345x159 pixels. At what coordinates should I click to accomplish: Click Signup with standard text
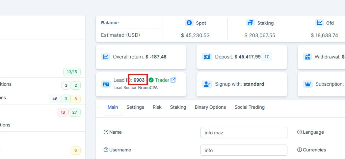pyautogui.click(x=240, y=84)
